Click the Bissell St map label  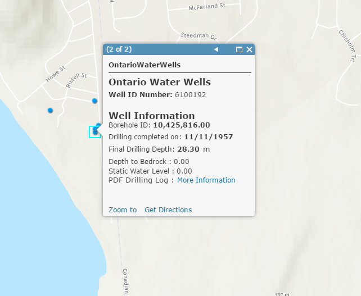(76, 80)
